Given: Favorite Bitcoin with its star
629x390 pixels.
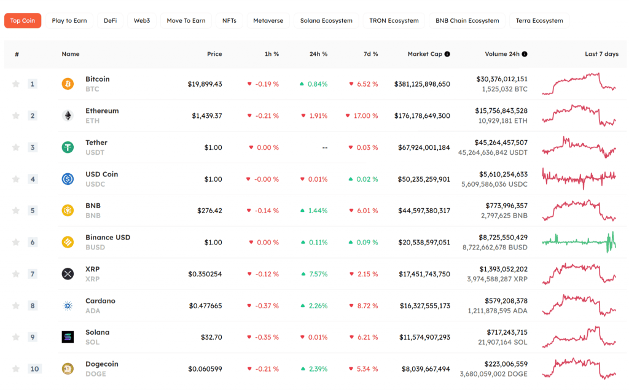Looking at the screenshot, I should click(x=15, y=84).
